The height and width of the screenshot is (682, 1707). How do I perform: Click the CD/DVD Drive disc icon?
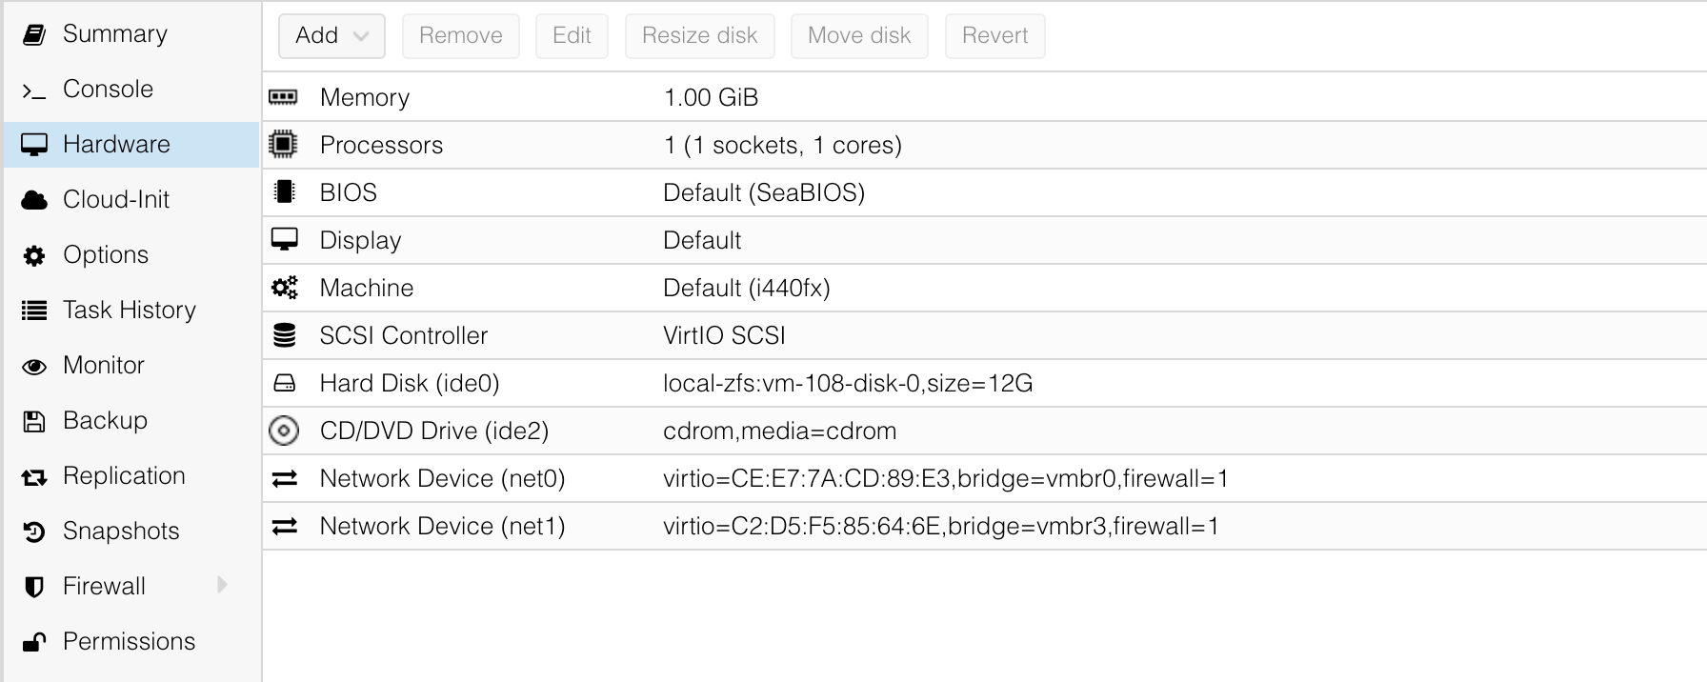(x=284, y=431)
